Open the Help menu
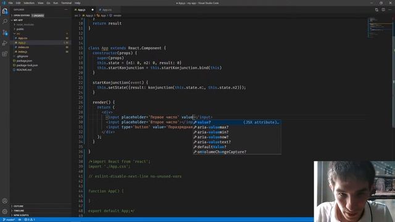395x222 pixels. (78, 3)
